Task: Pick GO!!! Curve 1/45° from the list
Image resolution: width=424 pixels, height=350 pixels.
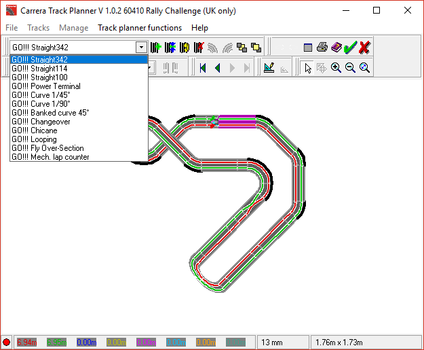Action: [x=79, y=95]
